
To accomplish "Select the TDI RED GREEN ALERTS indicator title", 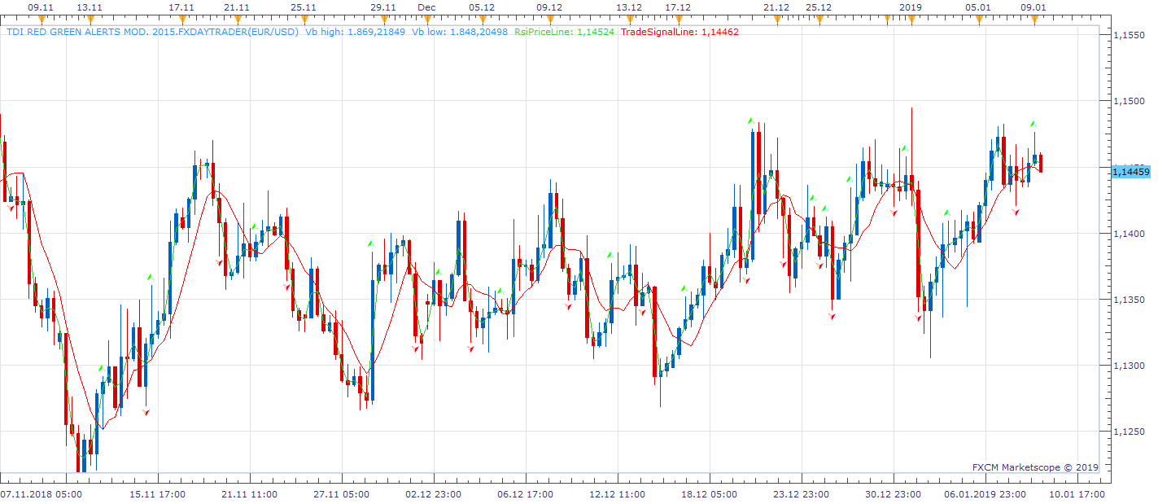I will (x=153, y=33).
